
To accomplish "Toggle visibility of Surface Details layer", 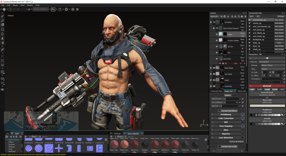I will coord(217,40).
